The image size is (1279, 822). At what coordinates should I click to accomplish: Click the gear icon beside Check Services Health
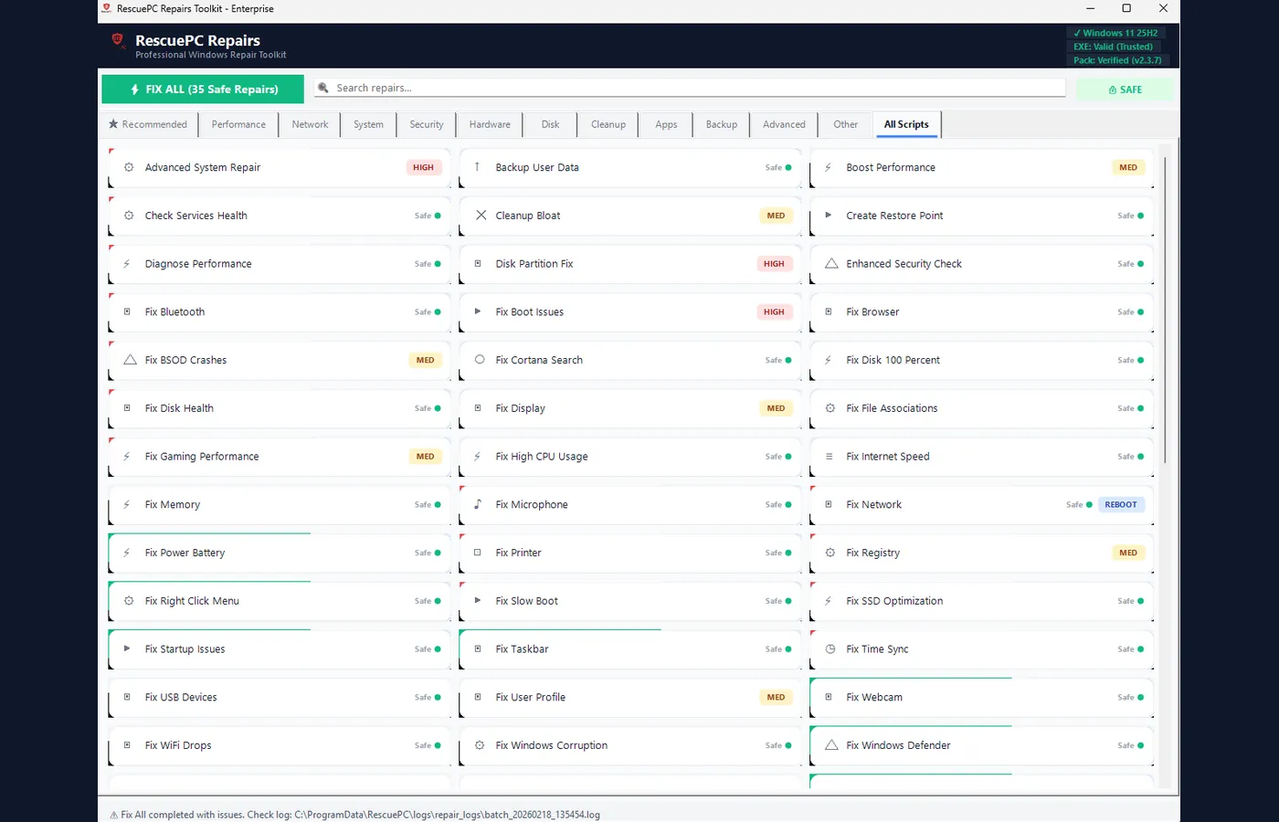point(129,216)
